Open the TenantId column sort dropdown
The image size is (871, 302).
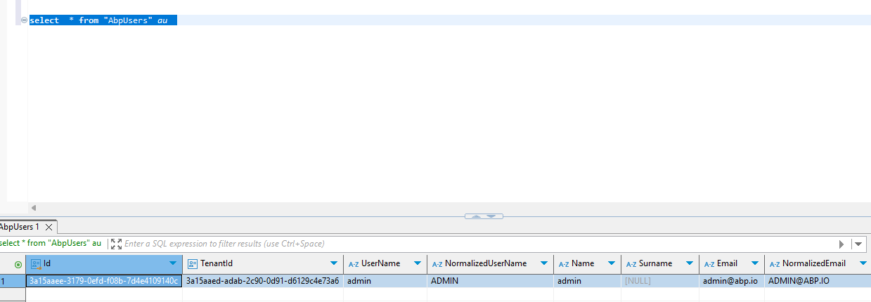point(333,264)
